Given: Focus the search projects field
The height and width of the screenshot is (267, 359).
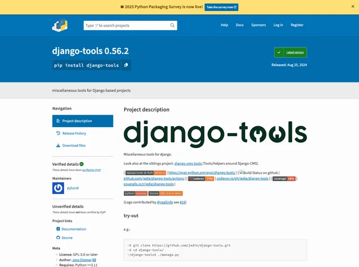Looking at the screenshot, I should pos(130,26).
